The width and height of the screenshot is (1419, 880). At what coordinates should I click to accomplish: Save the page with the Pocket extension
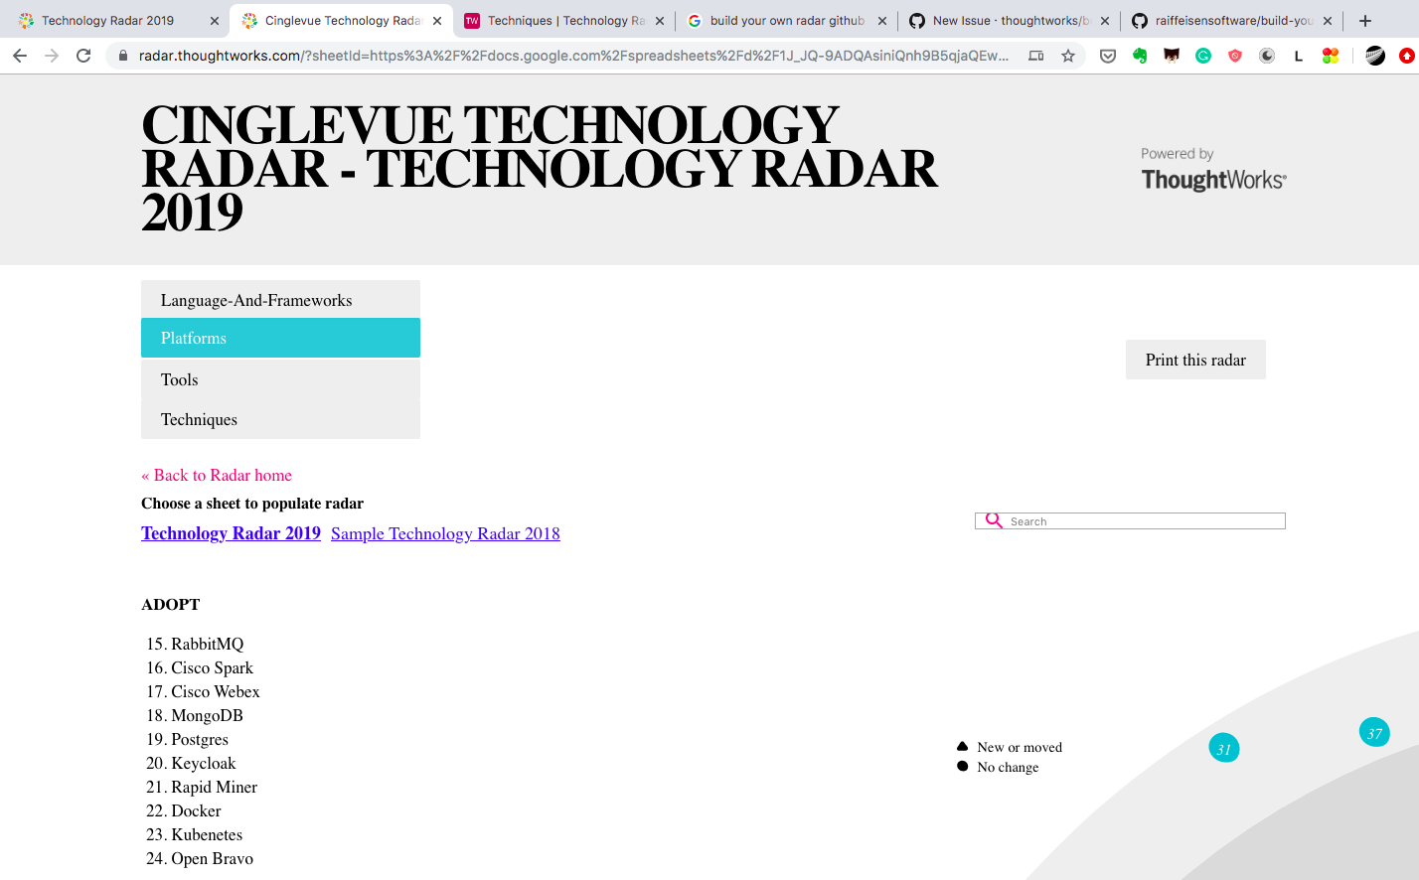click(x=1107, y=56)
